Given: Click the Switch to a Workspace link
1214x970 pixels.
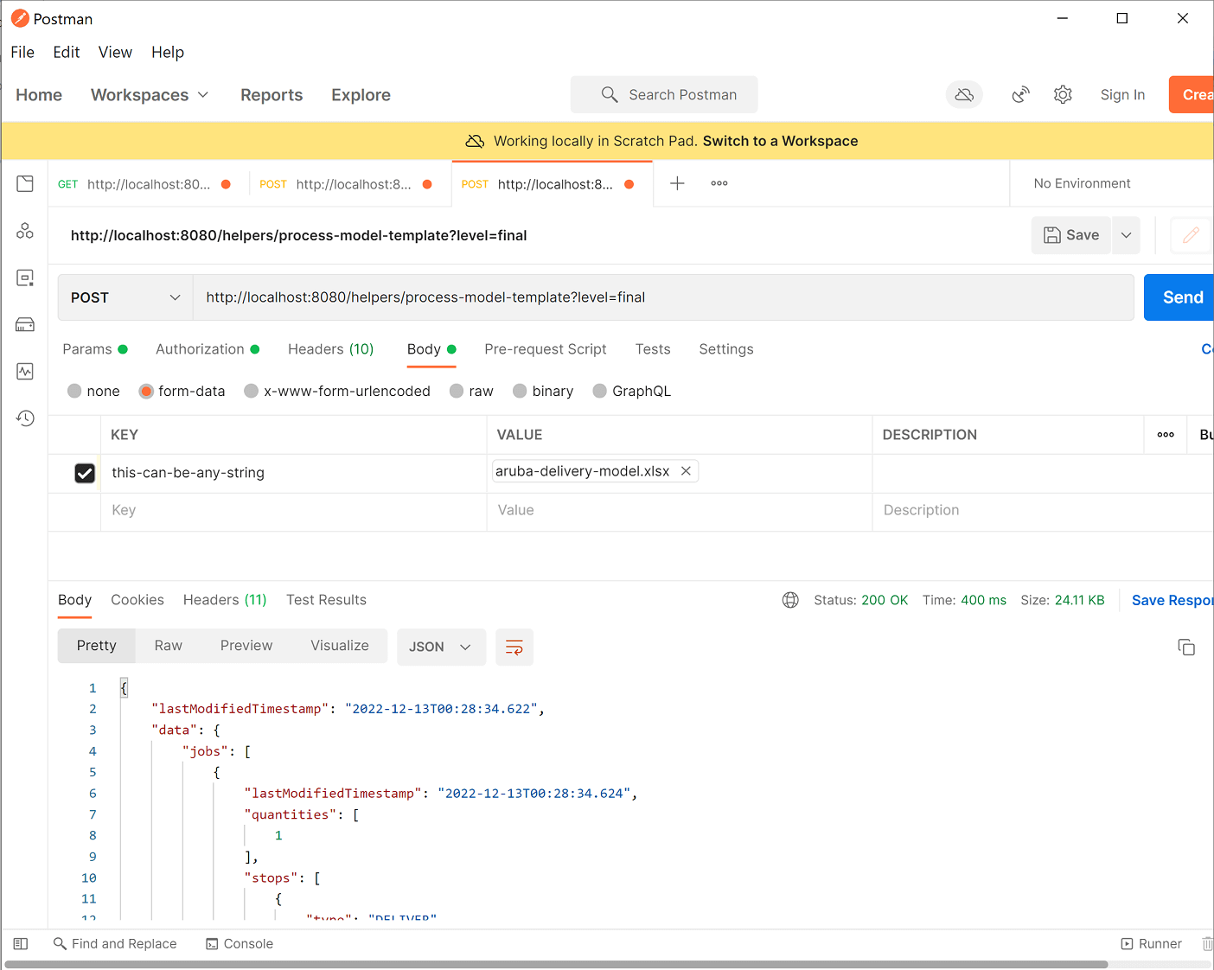Looking at the screenshot, I should 780,141.
